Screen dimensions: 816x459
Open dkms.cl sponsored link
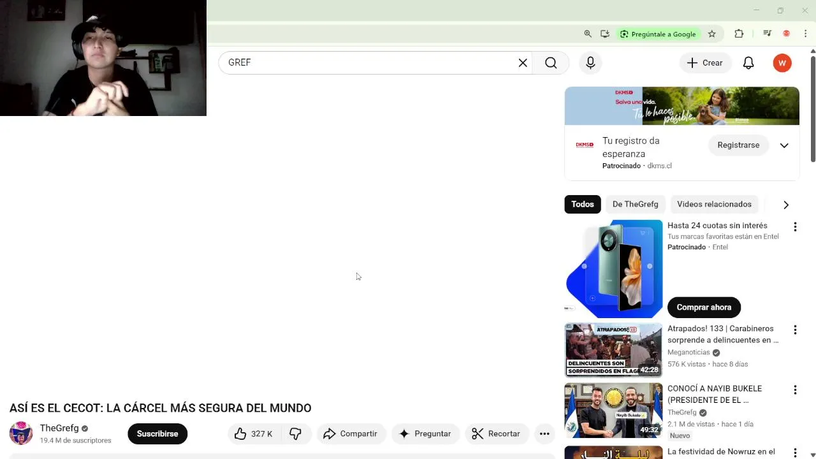pyautogui.click(x=659, y=166)
